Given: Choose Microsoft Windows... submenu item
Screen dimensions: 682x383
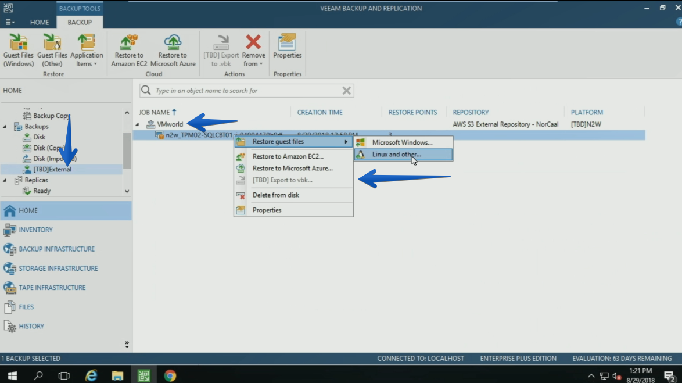Looking at the screenshot, I should click(403, 142).
